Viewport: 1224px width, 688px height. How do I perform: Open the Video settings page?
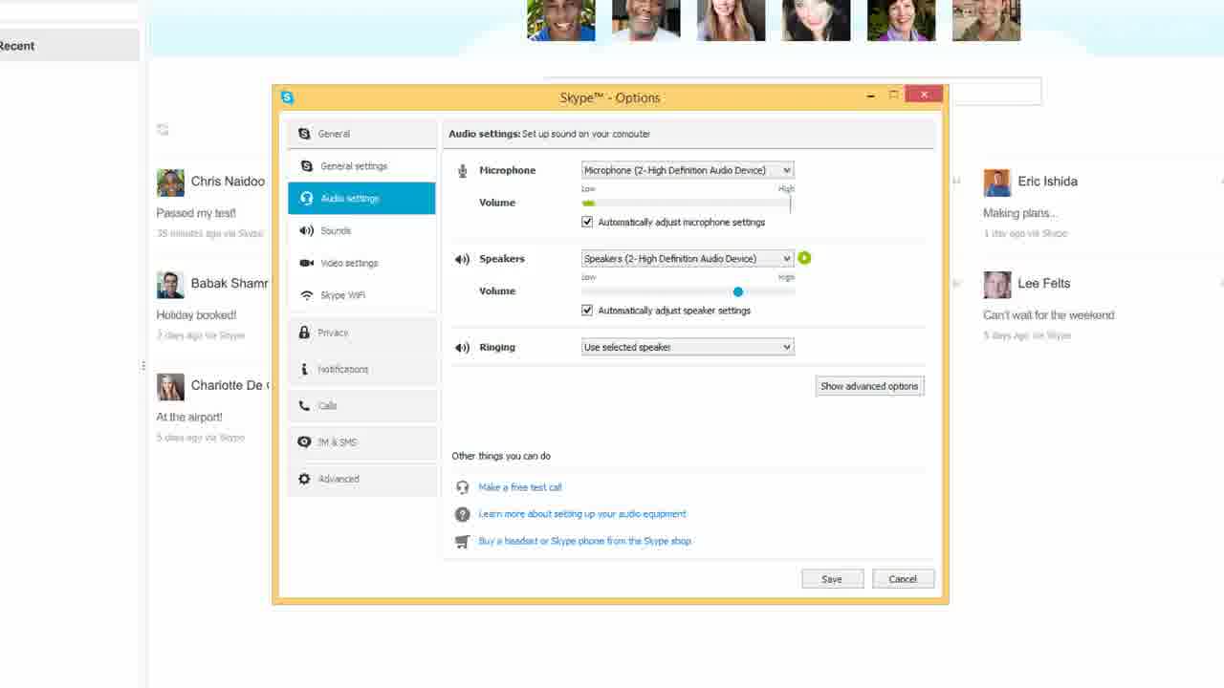(362, 264)
